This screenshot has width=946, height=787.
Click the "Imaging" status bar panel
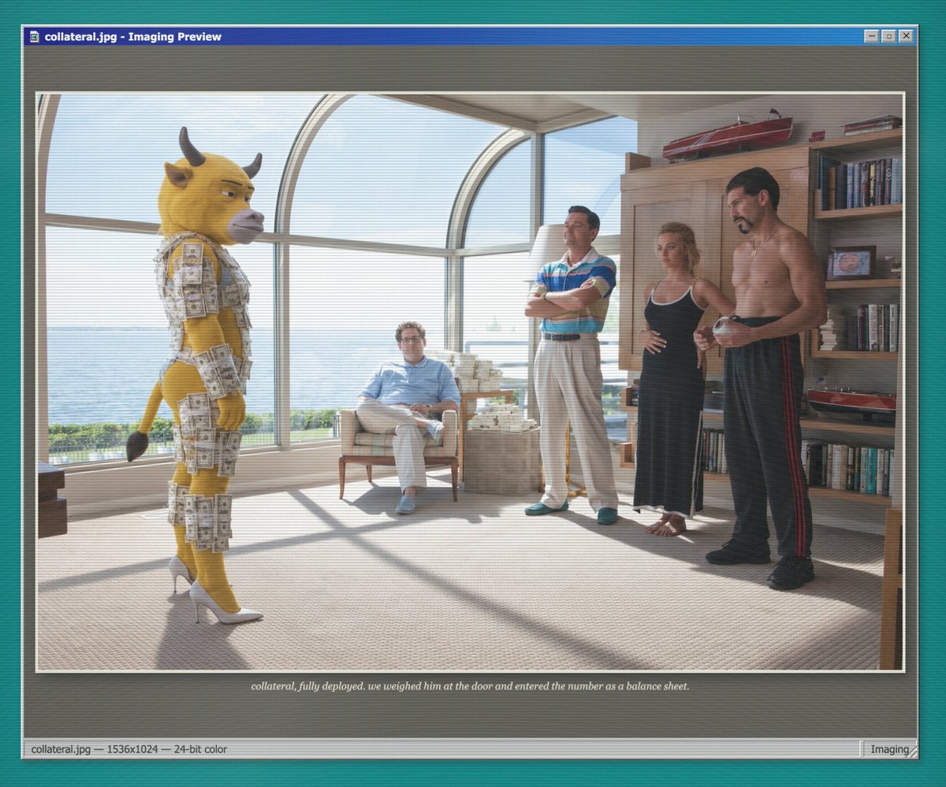tap(889, 749)
